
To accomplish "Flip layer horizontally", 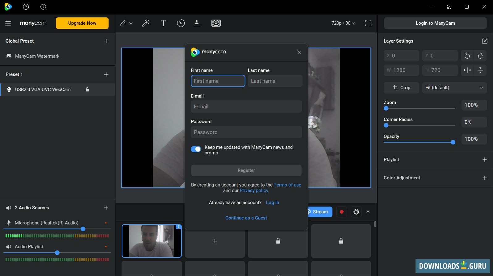I will [x=467, y=70].
